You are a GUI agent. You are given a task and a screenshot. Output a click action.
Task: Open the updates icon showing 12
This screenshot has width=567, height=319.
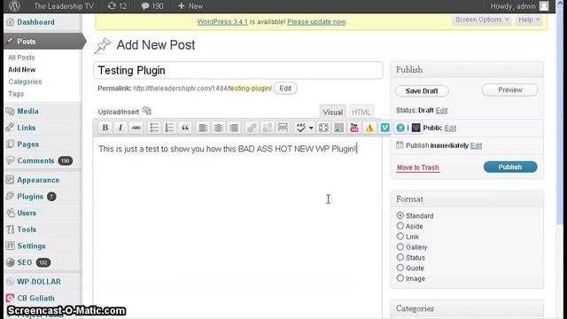117,6
